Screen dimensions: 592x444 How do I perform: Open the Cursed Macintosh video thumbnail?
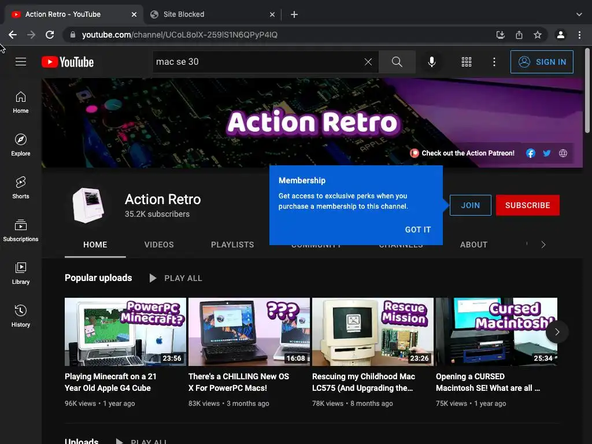coord(497,332)
